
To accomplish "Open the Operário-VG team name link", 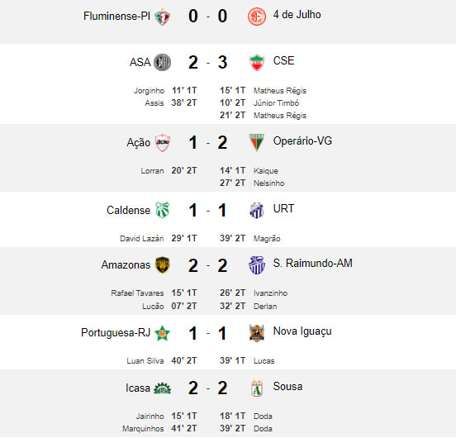I will coord(302,141).
